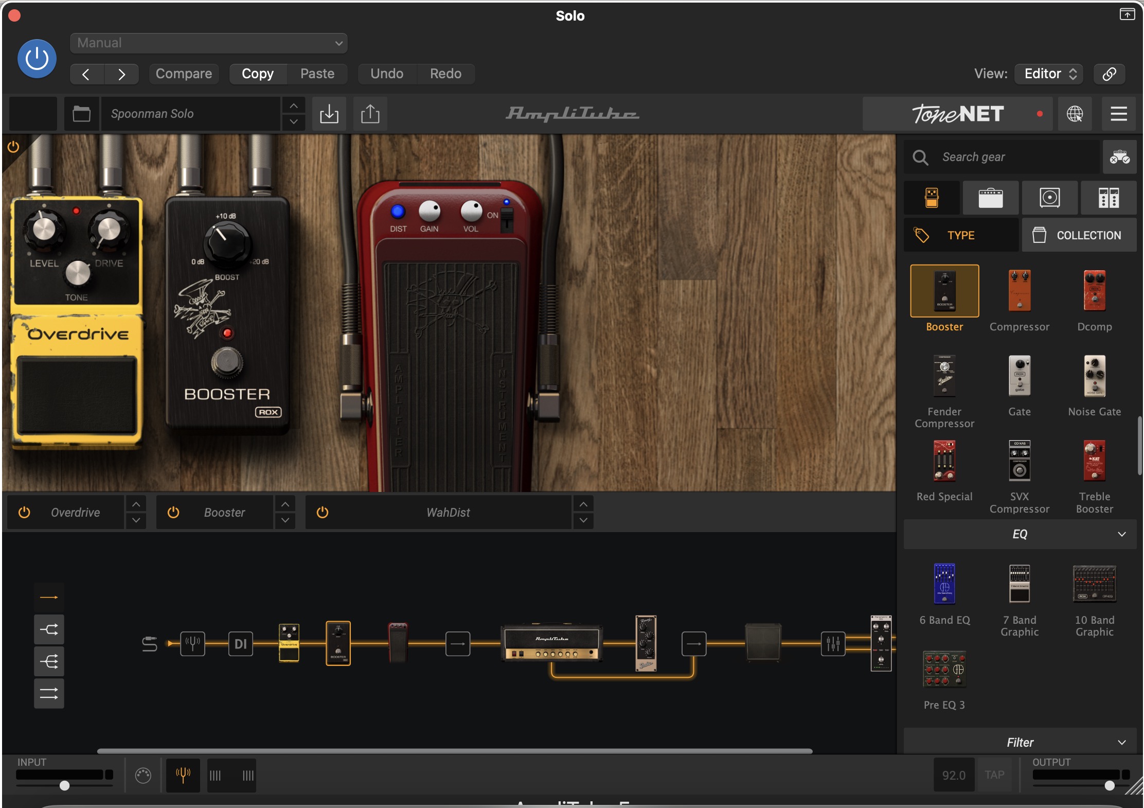Click the signal chain horizontal scrollbar
Image resolution: width=1144 pixels, height=808 pixels.
point(455,751)
